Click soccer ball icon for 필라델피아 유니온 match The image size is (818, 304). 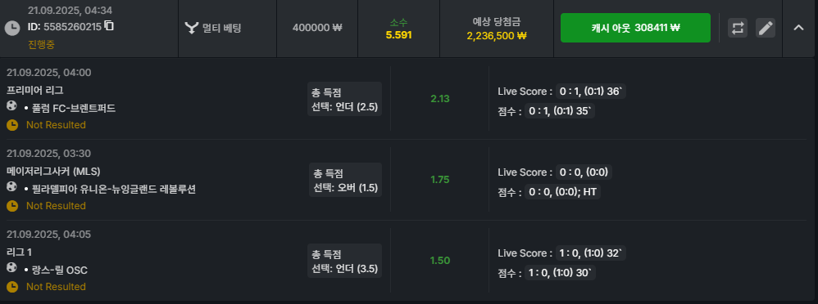point(12,187)
